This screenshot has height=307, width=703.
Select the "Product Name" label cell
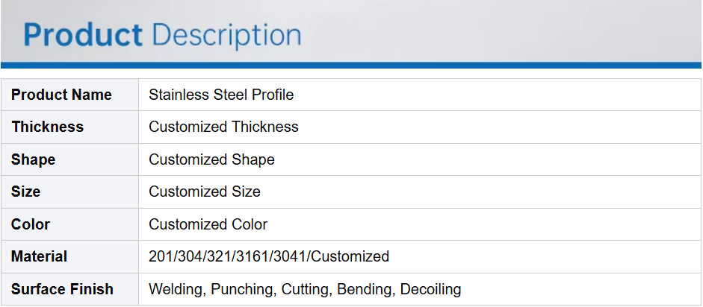(x=61, y=95)
